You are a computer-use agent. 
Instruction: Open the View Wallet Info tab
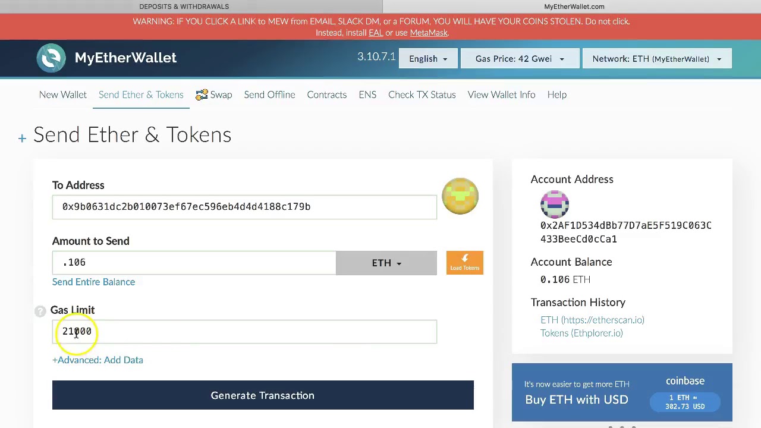coord(502,95)
